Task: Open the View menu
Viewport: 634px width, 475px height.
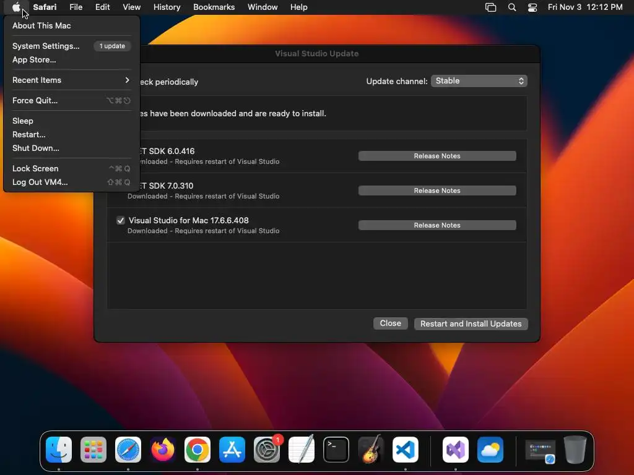Action: click(x=131, y=7)
